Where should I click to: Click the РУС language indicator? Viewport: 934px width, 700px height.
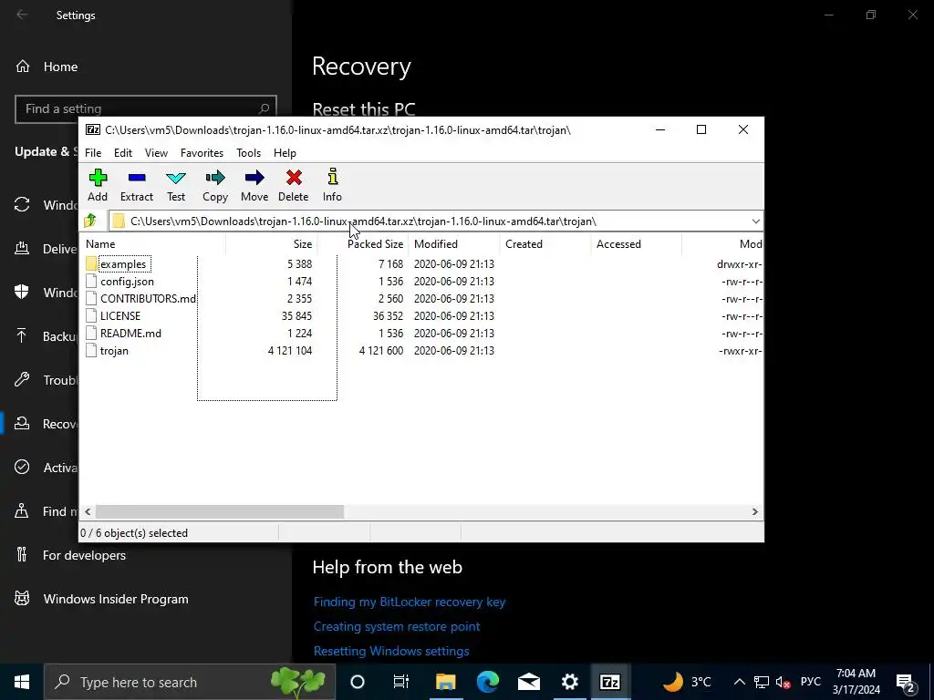click(810, 682)
